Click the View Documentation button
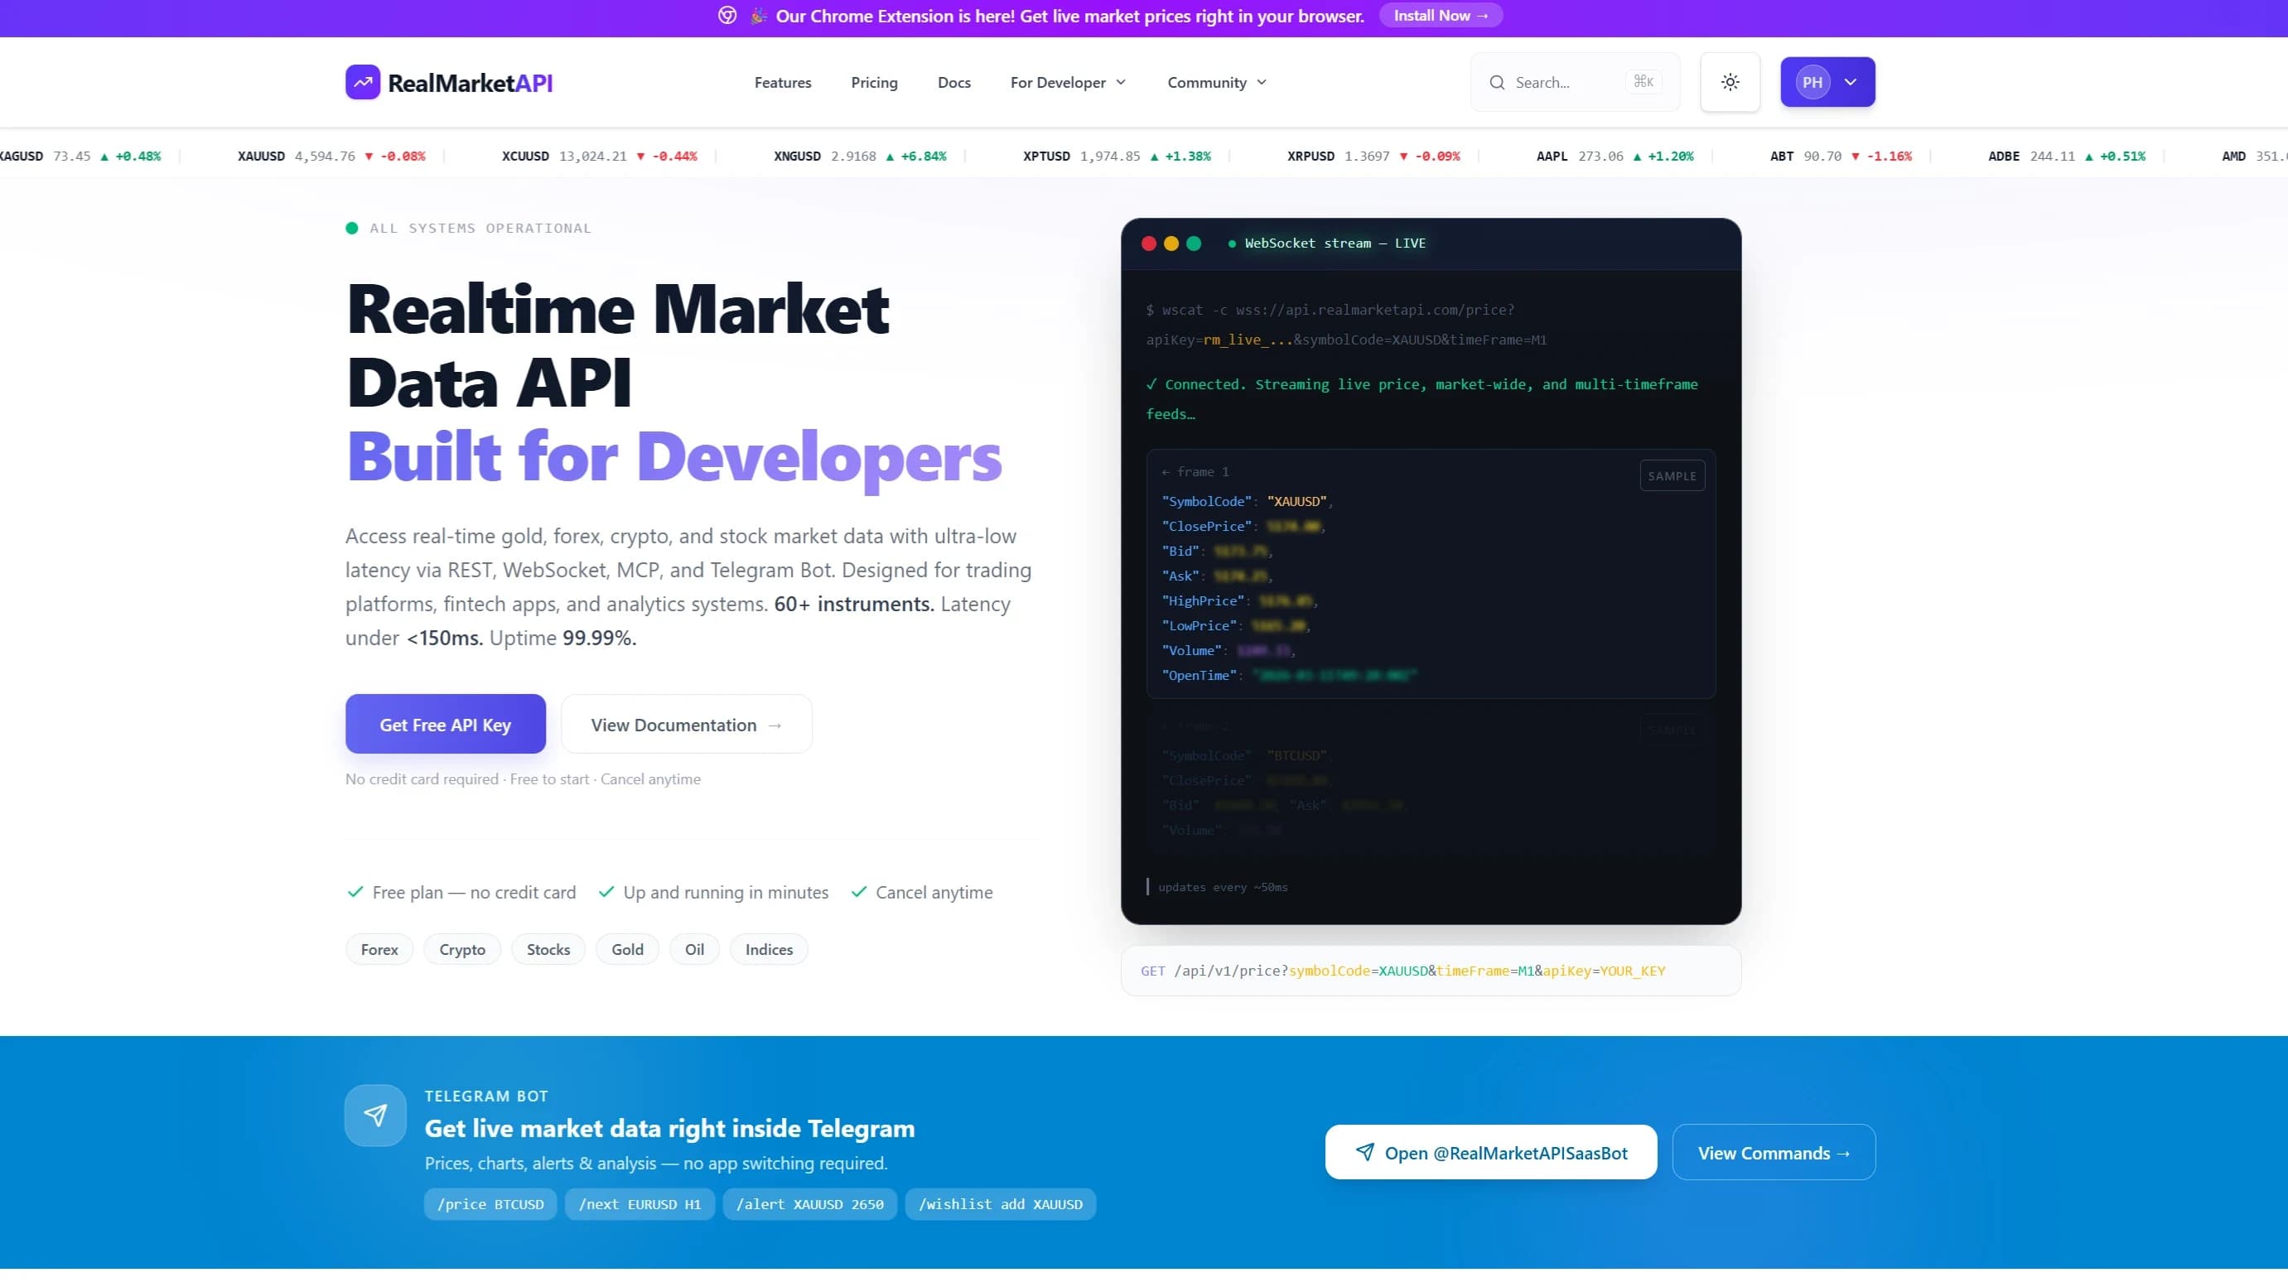This screenshot has height=1287, width=2288. (686, 724)
